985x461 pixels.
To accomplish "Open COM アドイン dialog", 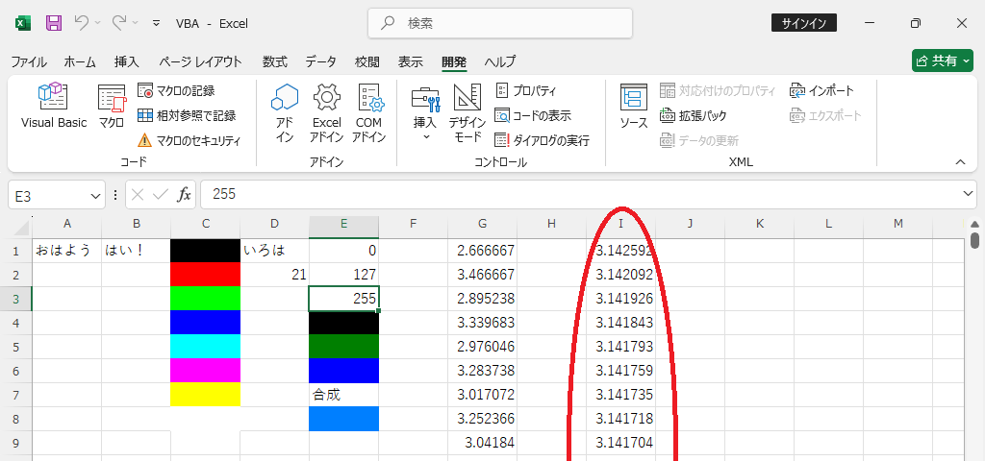I will click(368, 113).
